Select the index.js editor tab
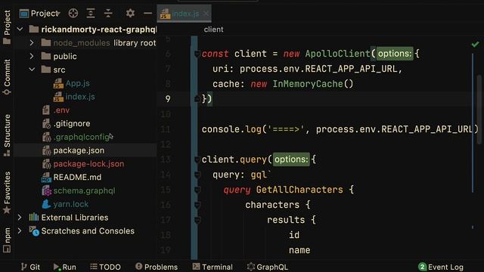Viewport: 484px width, 272px height. pyautogui.click(x=185, y=14)
